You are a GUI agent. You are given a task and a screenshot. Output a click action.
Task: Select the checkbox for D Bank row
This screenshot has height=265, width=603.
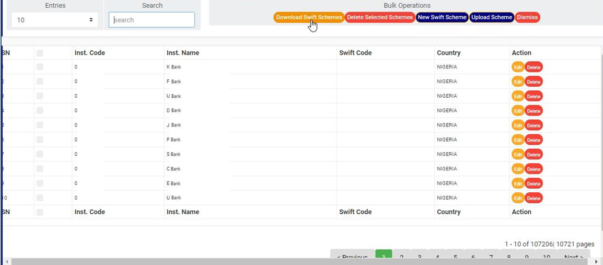pyautogui.click(x=40, y=111)
